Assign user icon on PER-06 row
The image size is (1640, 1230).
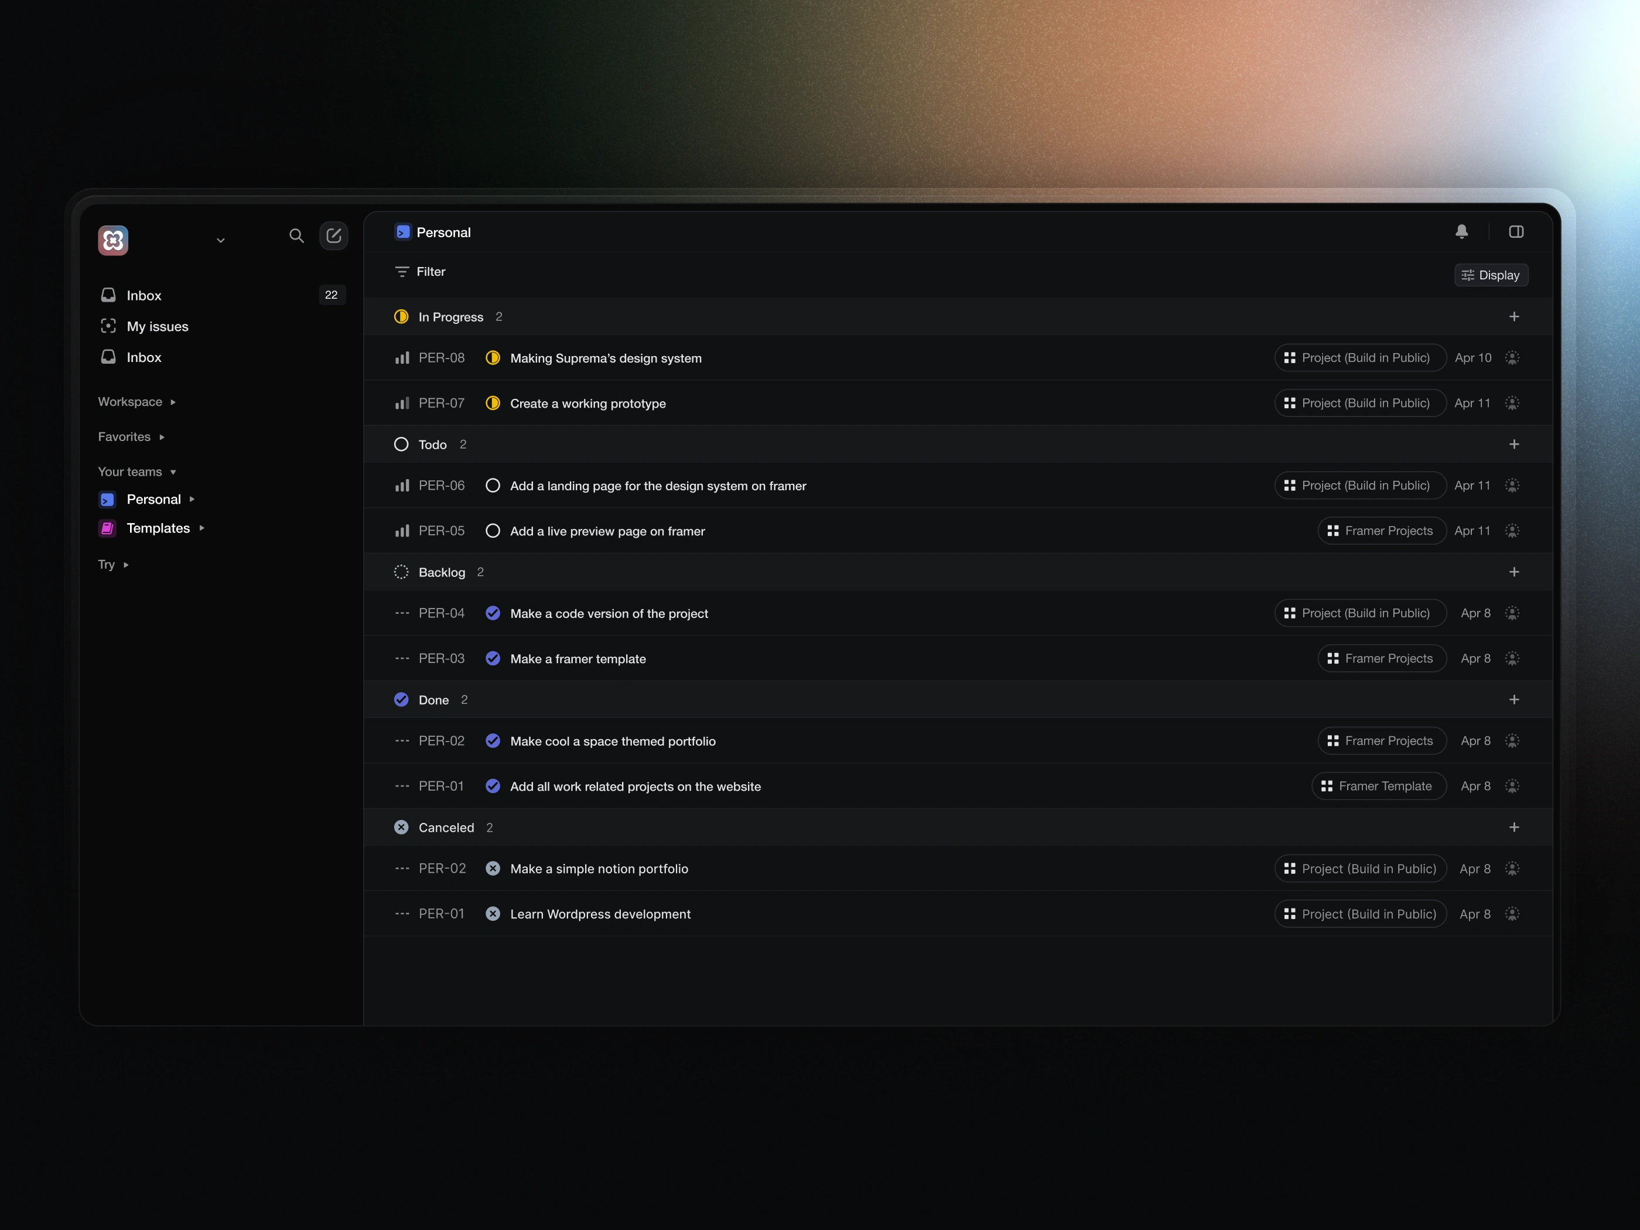1512,485
